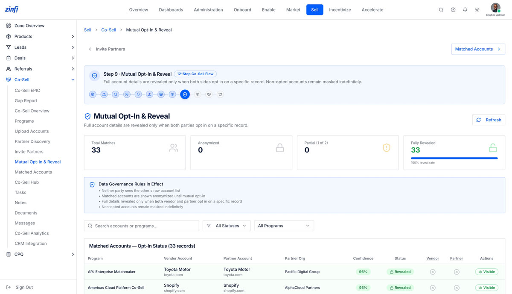
Task: Select the bell step icon in the co-sell flow
Action: click(x=138, y=94)
